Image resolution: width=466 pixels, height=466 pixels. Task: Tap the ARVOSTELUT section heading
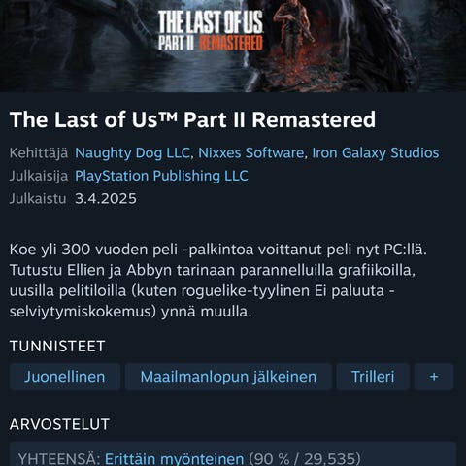[x=59, y=424]
